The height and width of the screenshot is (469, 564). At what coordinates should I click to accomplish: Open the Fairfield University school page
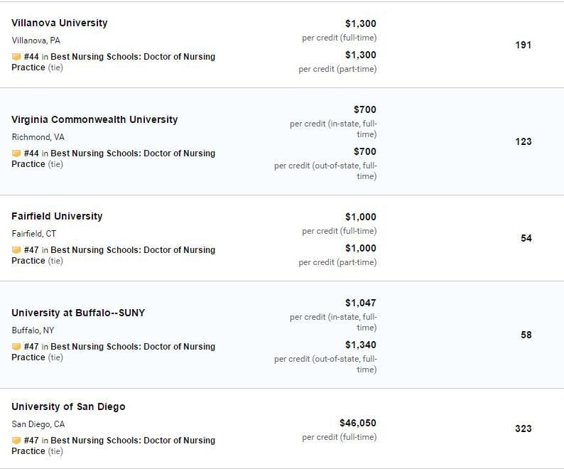coord(57,216)
